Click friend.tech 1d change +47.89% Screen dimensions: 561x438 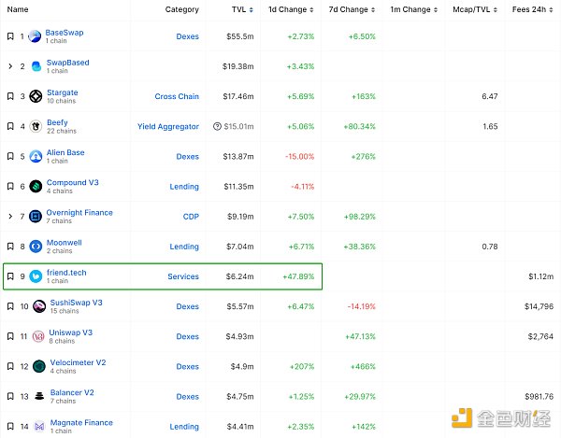click(x=298, y=276)
